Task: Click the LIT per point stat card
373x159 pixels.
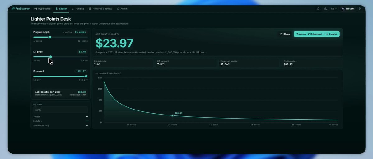Action: [x=186, y=63]
